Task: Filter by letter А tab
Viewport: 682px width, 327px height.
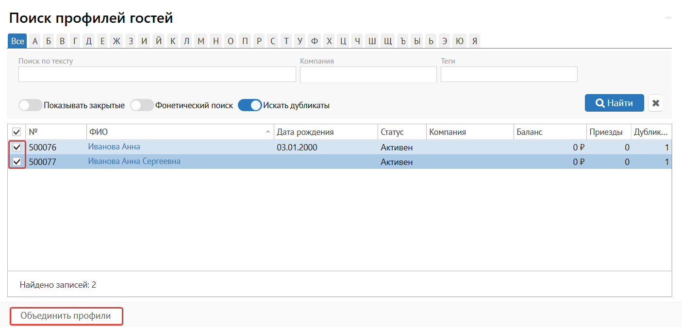Action: pyautogui.click(x=35, y=41)
